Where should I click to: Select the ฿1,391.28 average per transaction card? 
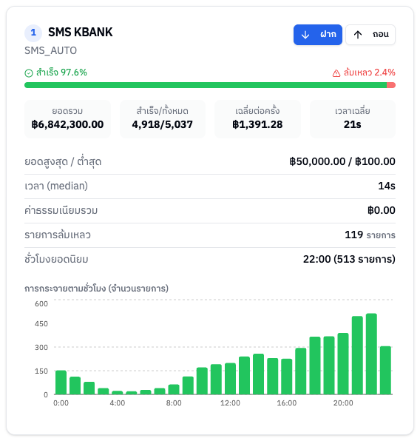tap(257, 118)
